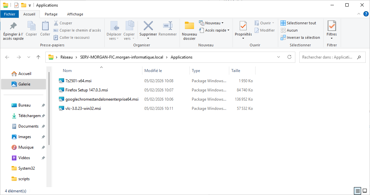Image resolution: width=370 pixels, height=195 pixels.
Task: Open Propriétés icon in ribbon
Action: (x=243, y=26)
